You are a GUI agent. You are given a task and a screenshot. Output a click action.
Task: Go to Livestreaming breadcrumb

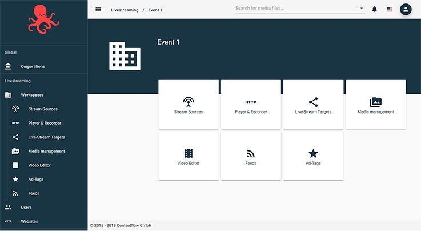point(125,10)
